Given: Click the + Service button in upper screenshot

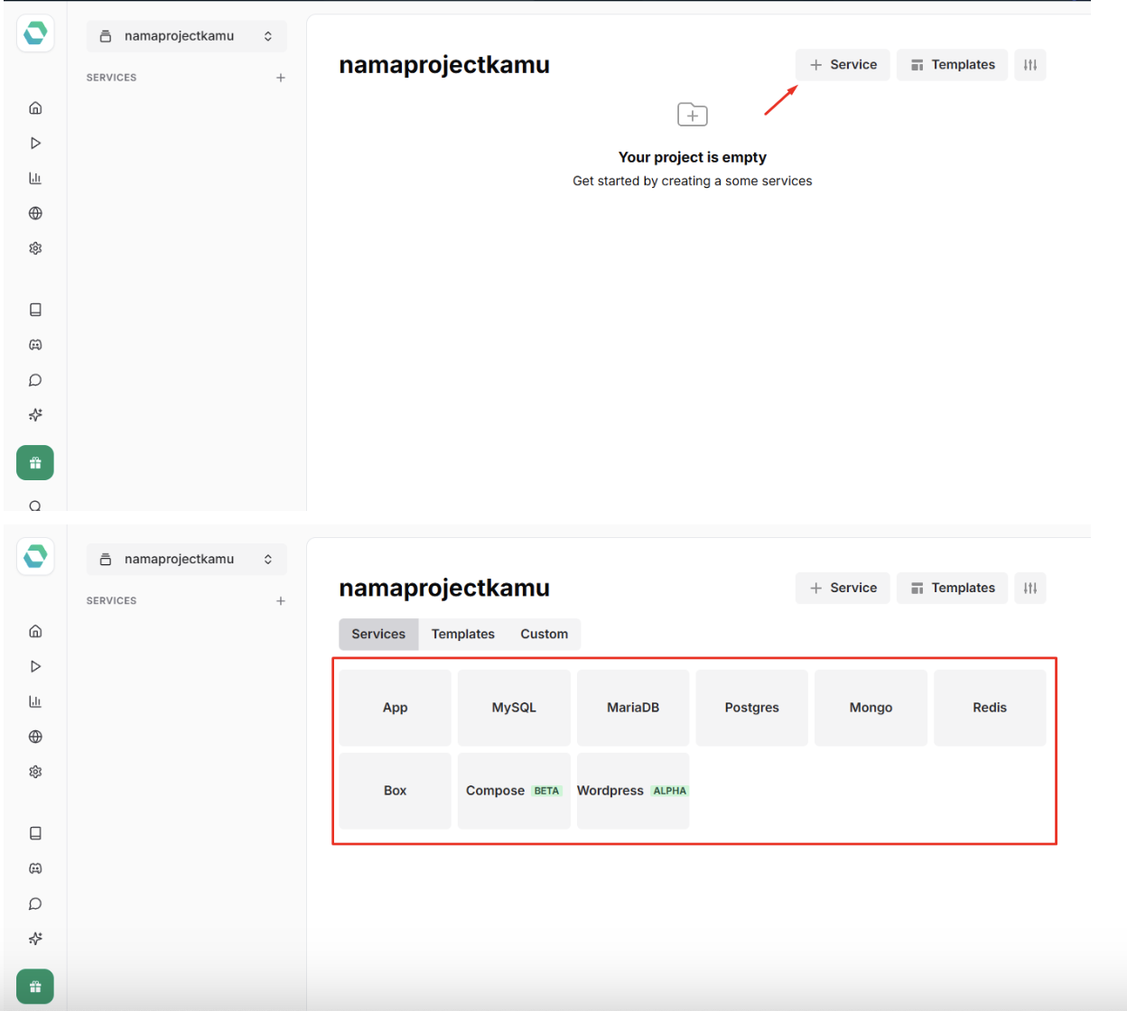Looking at the screenshot, I should pyautogui.click(x=843, y=65).
